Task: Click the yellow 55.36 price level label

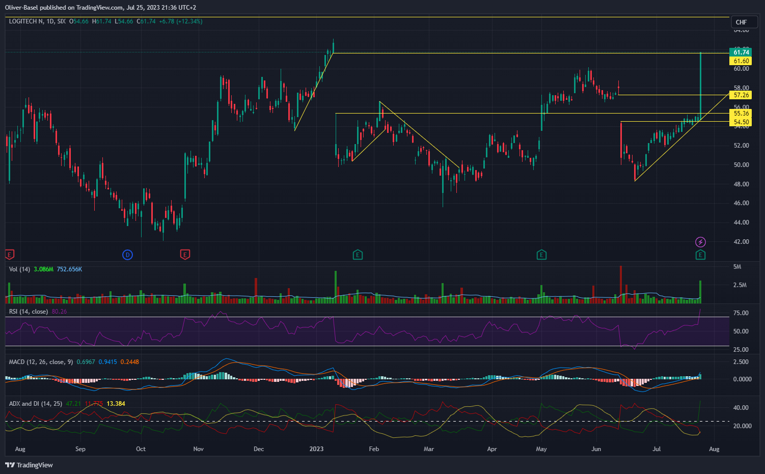Action: [x=741, y=114]
